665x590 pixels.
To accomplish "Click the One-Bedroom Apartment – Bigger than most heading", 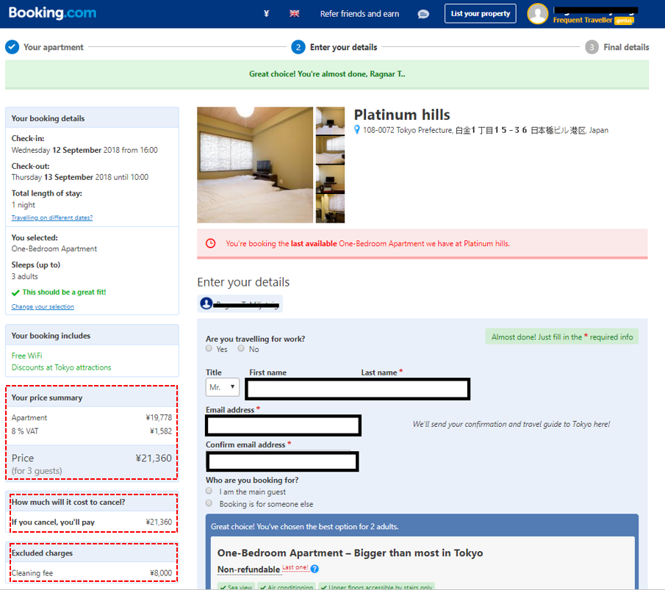I will [350, 553].
